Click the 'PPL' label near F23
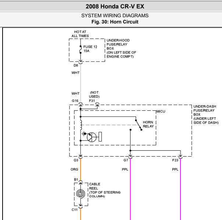 pyautogui.click(x=175, y=169)
